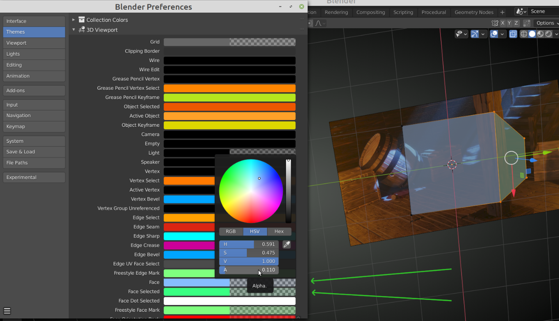Toggle mirror Y axis
Screen dimensions: 559x321
point(510,23)
